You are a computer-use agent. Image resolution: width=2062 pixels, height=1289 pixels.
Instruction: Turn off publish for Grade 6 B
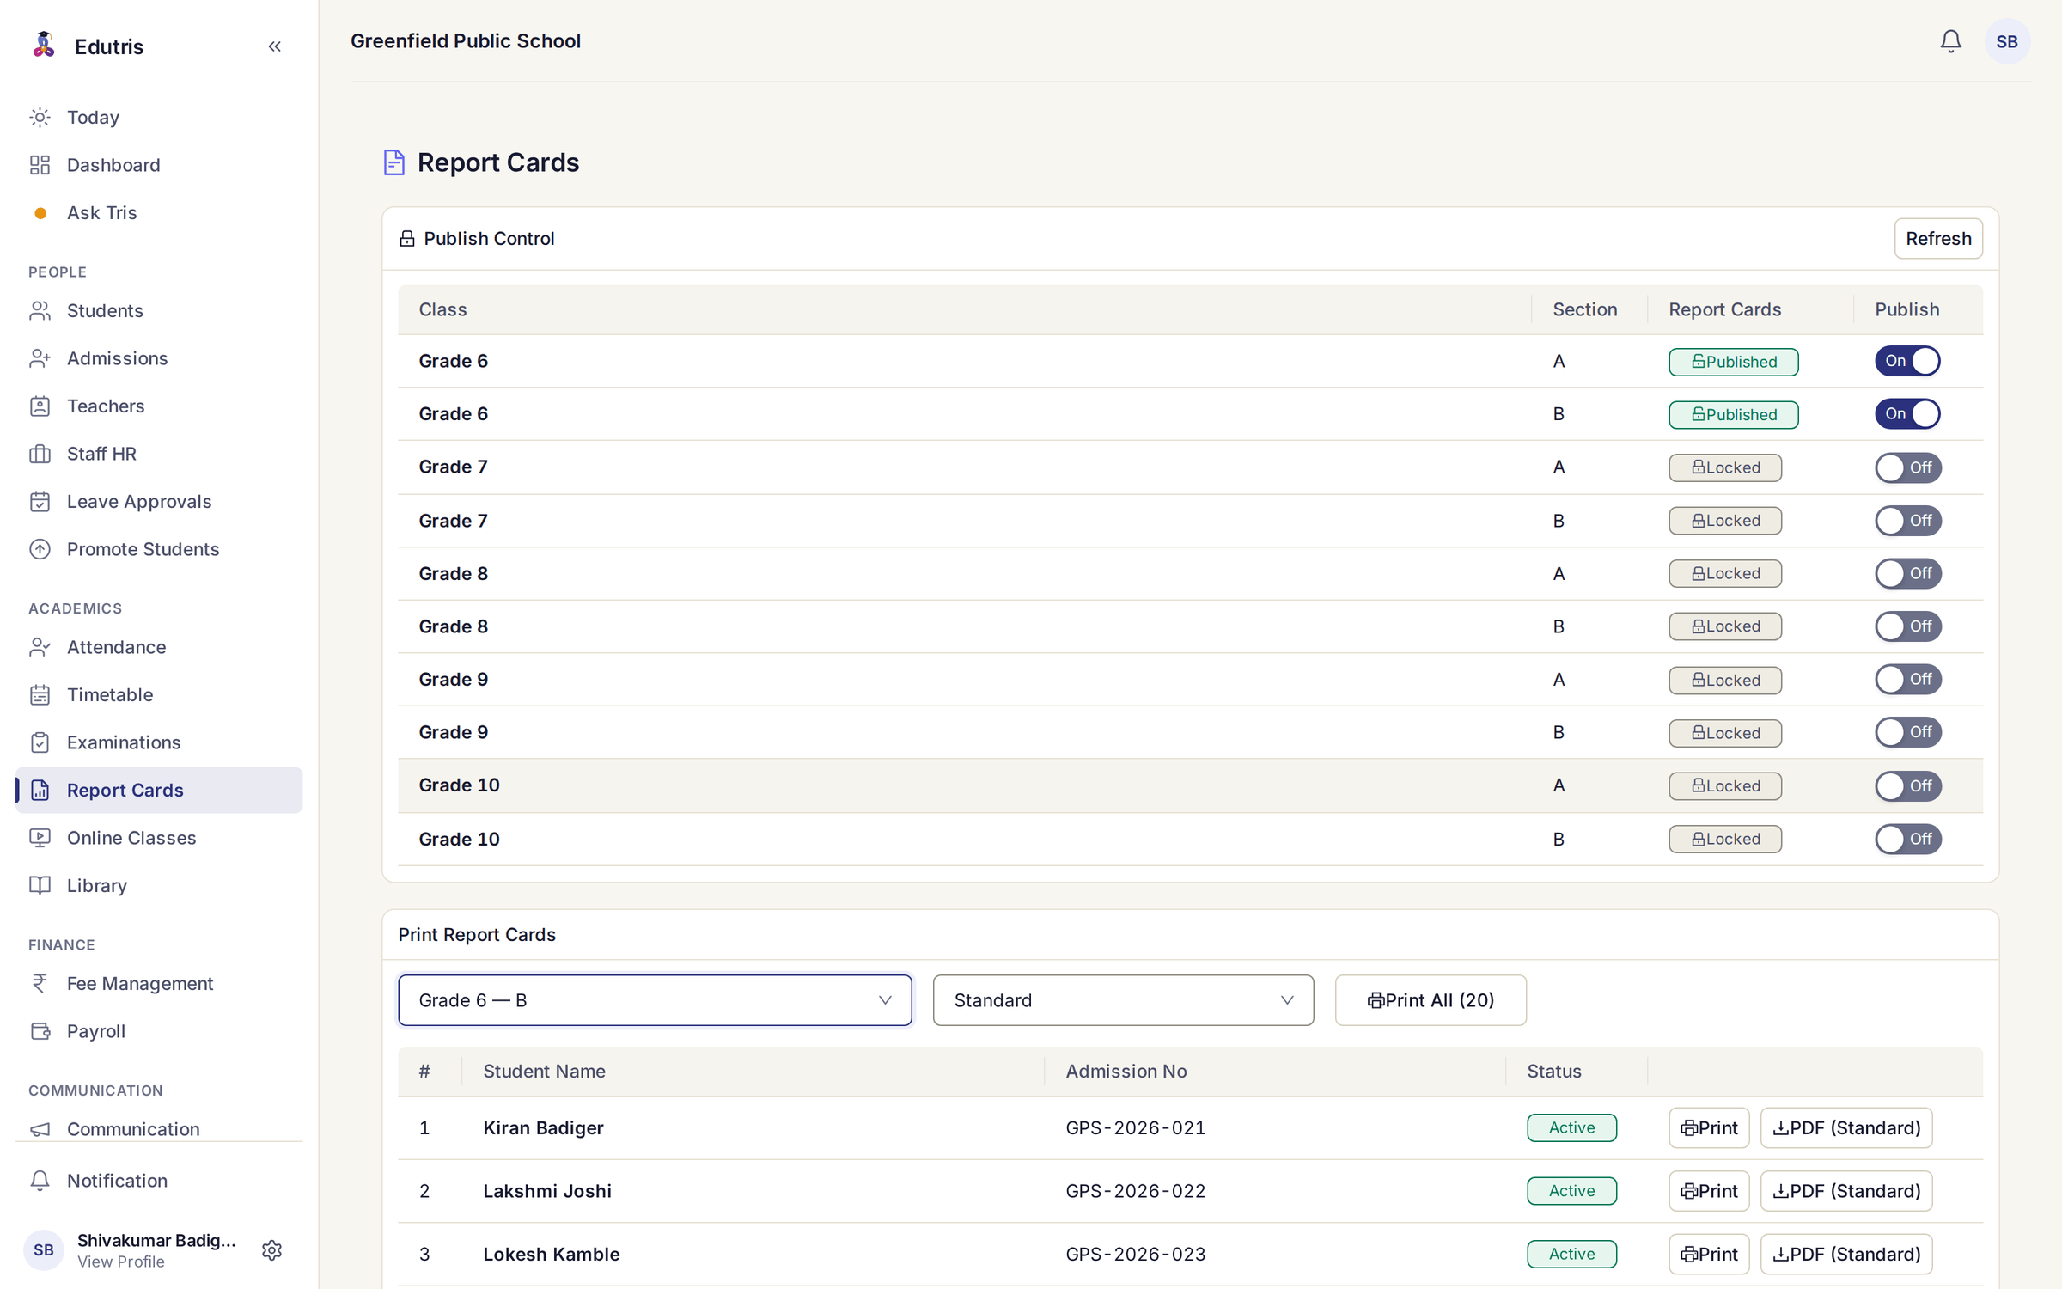(x=1907, y=413)
